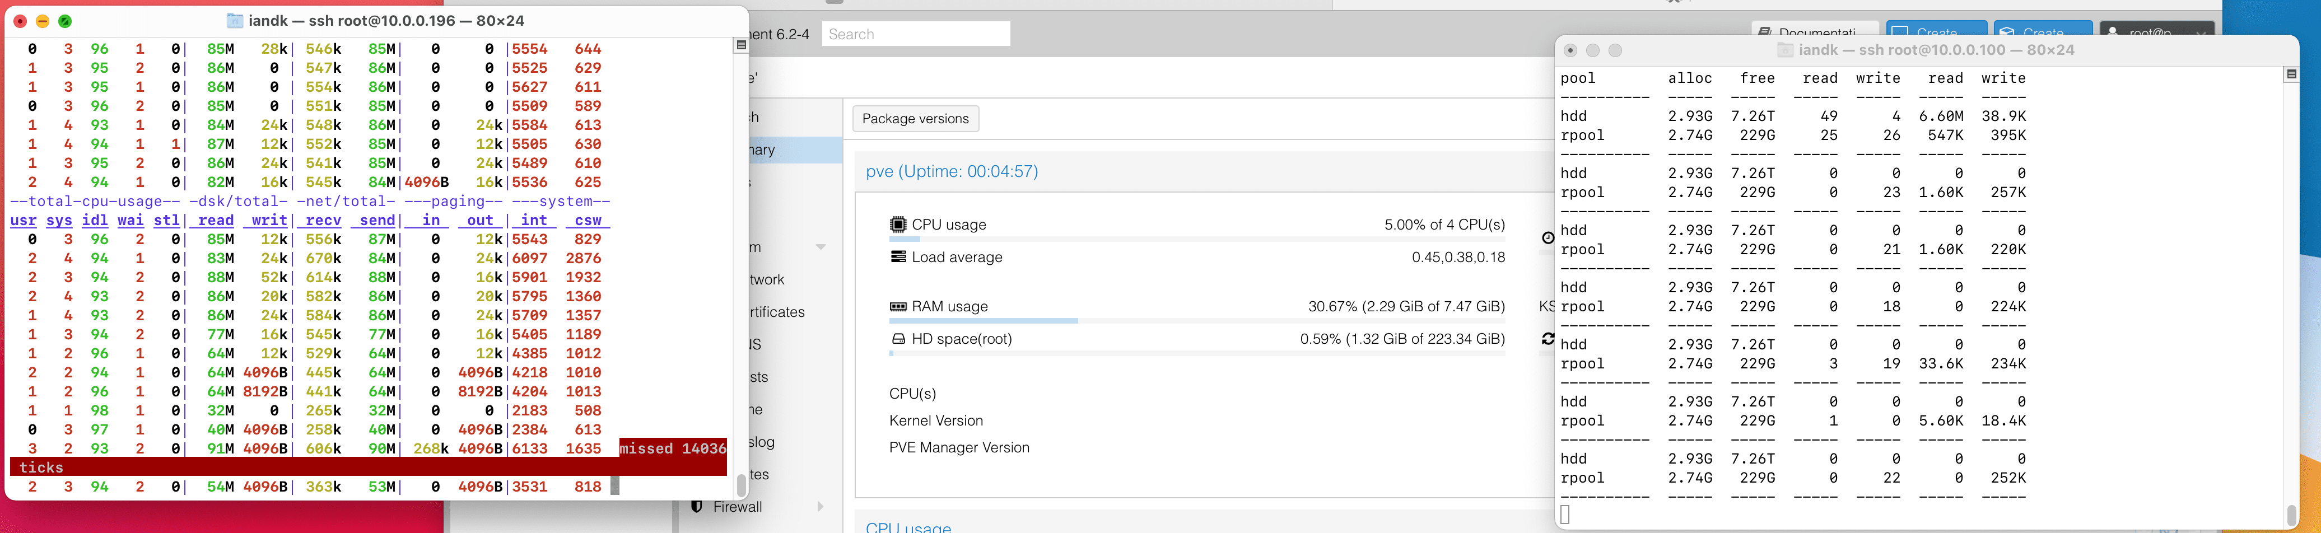Screen dimensions: 2321x533
Task: Click the Package versions button
Action: [x=915, y=119]
